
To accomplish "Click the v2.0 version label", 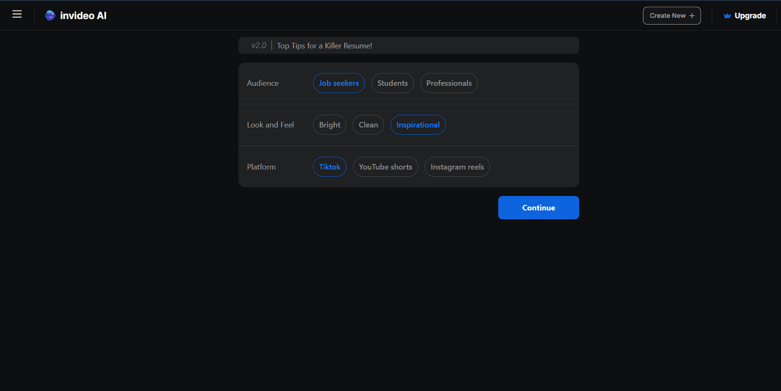I will 258,46.
